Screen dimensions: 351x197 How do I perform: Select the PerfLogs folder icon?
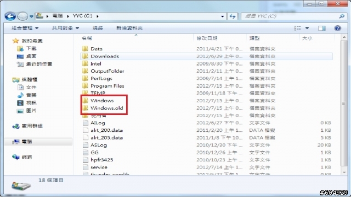[85, 78]
